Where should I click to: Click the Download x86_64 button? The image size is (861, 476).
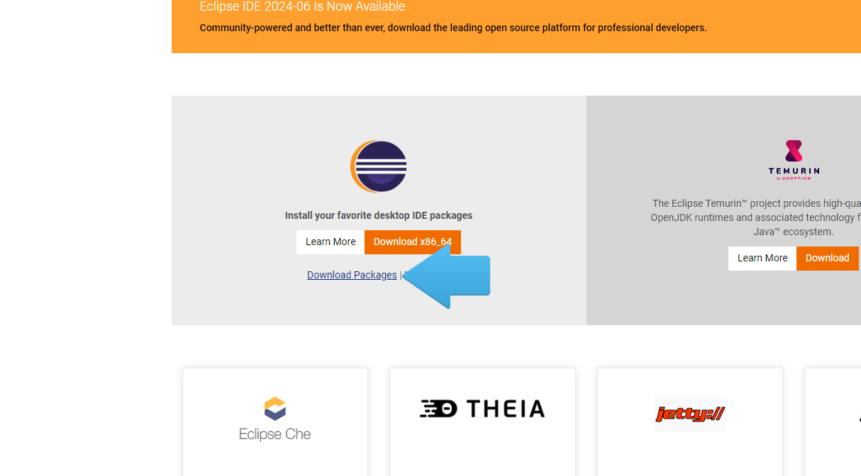coord(413,242)
